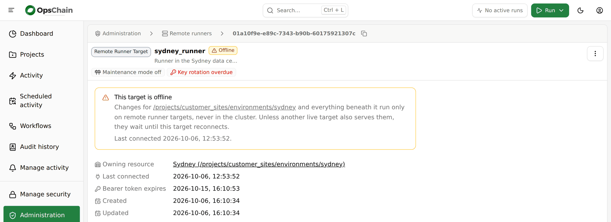The height and width of the screenshot is (222, 611).
Task: Open Audit history in sidebar
Action: coord(42,147)
